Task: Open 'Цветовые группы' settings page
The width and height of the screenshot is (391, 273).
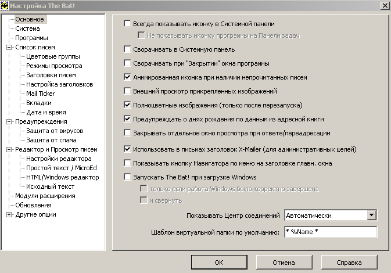Action: click(53, 56)
